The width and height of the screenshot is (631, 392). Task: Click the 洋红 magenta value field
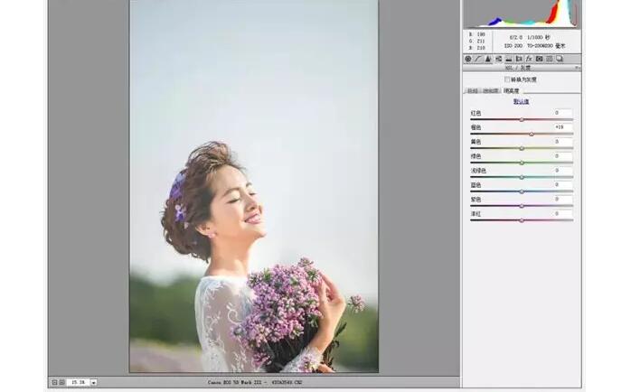click(562, 214)
